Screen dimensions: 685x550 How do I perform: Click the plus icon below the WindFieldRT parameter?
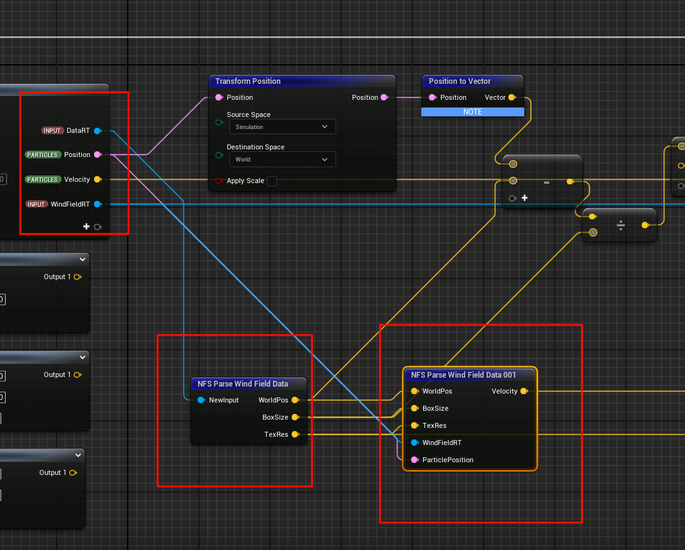86,227
